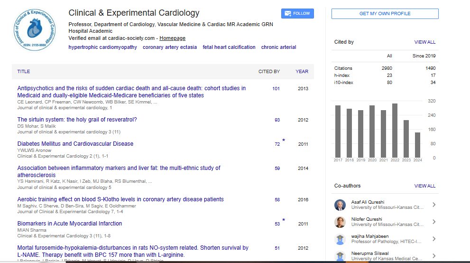This screenshot has width=470, height=263.
Task: Click the asterisk next to 72 citations
Action: pyautogui.click(x=284, y=141)
